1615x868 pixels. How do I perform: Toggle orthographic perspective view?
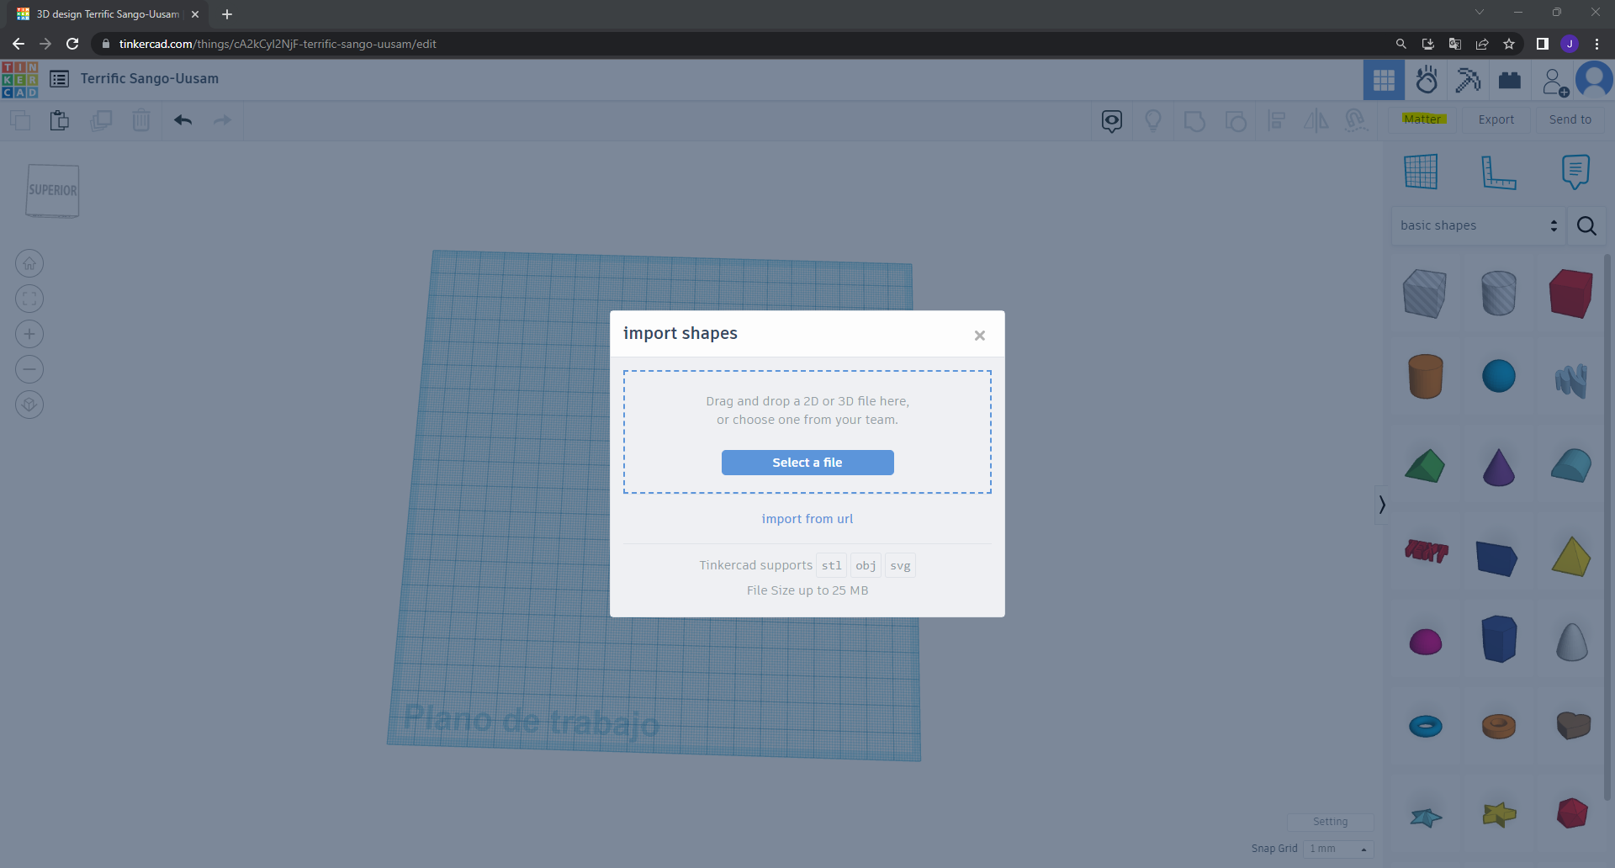[x=29, y=405]
